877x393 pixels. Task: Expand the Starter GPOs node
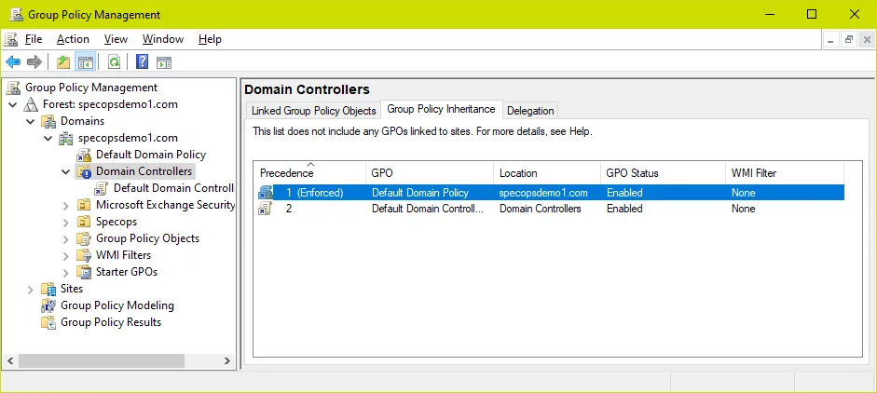[x=66, y=272]
